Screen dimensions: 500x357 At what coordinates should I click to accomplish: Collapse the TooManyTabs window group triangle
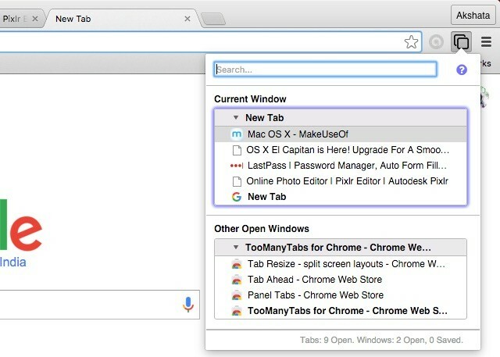click(x=236, y=247)
